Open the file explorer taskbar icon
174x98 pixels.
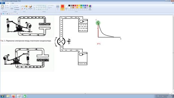pyautogui.click(x=8, y=96)
